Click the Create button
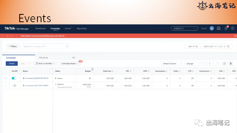Screen dimensions: 237x133 (11, 64)
